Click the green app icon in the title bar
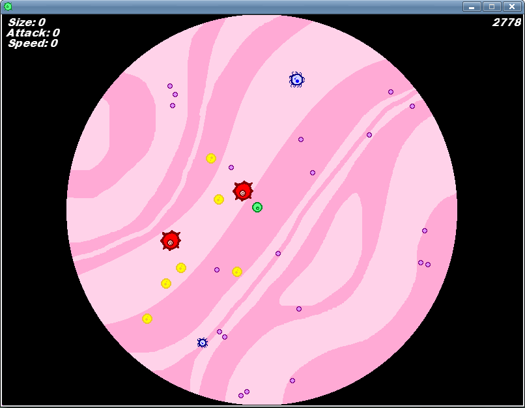Image resolution: width=525 pixels, height=408 pixels. tap(8, 7)
